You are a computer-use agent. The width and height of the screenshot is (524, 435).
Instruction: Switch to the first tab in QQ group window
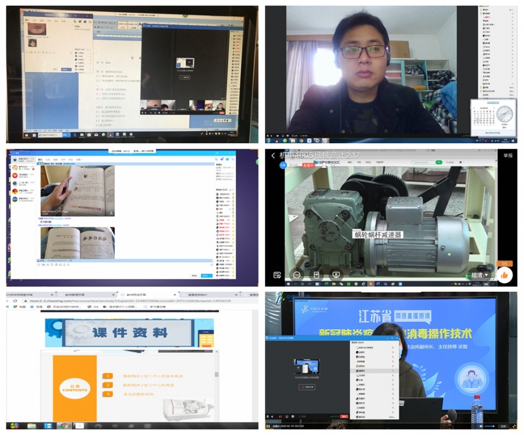pyautogui.click(x=40, y=159)
